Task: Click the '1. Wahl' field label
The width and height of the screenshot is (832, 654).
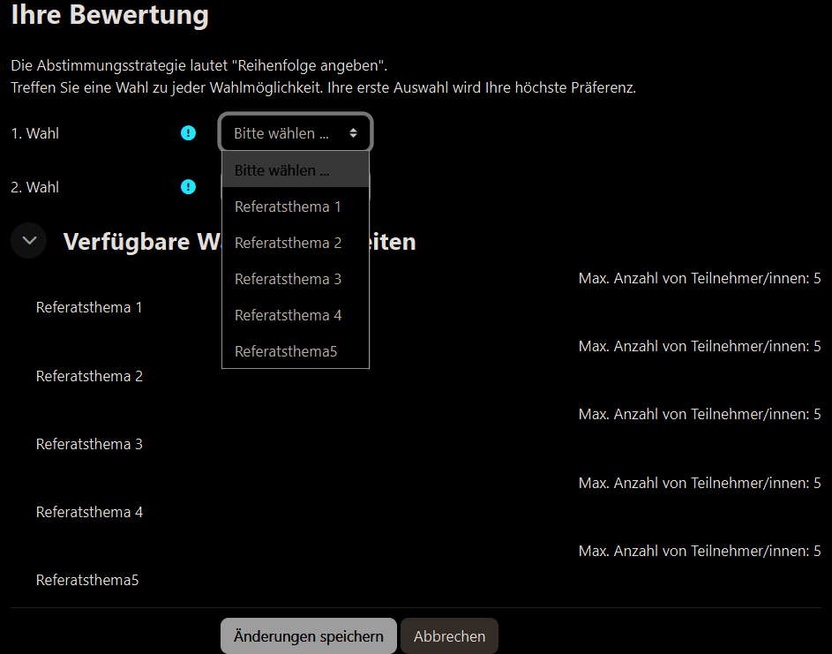Action: point(35,134)
